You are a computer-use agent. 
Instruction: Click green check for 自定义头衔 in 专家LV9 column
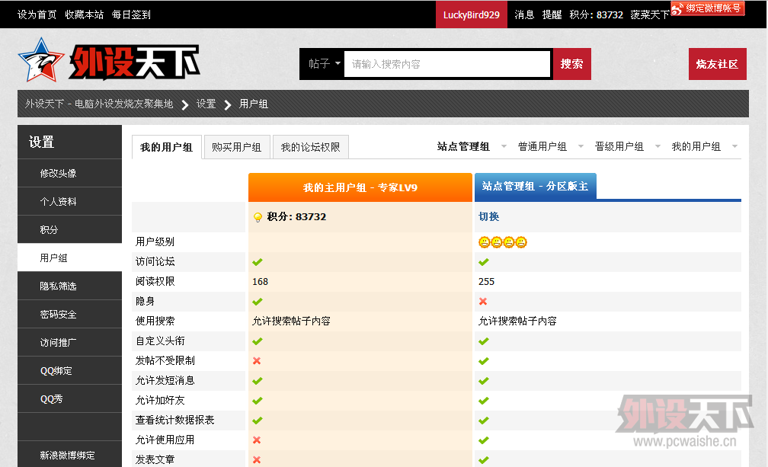258,341
